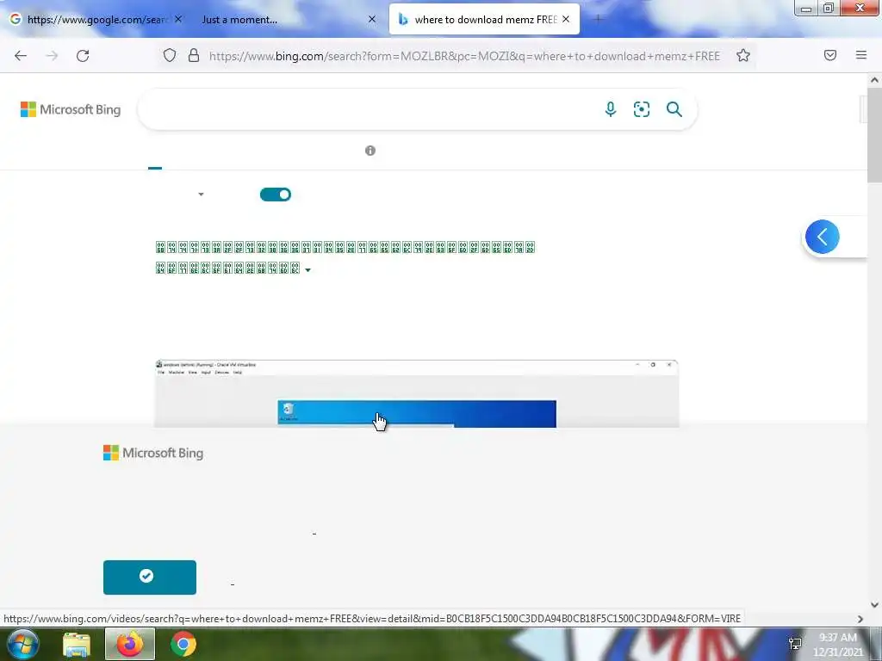Launch Chrome from the taskbar

coord(183,644)
